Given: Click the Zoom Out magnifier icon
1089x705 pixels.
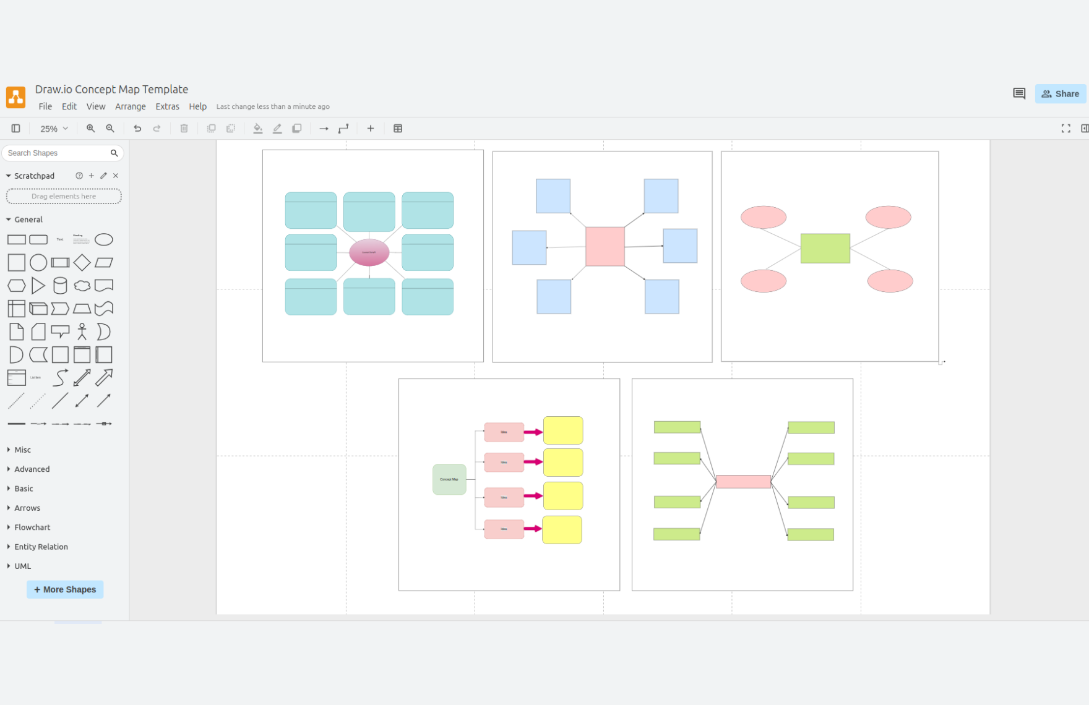Looking at the screenshot, I should point(110,129).
